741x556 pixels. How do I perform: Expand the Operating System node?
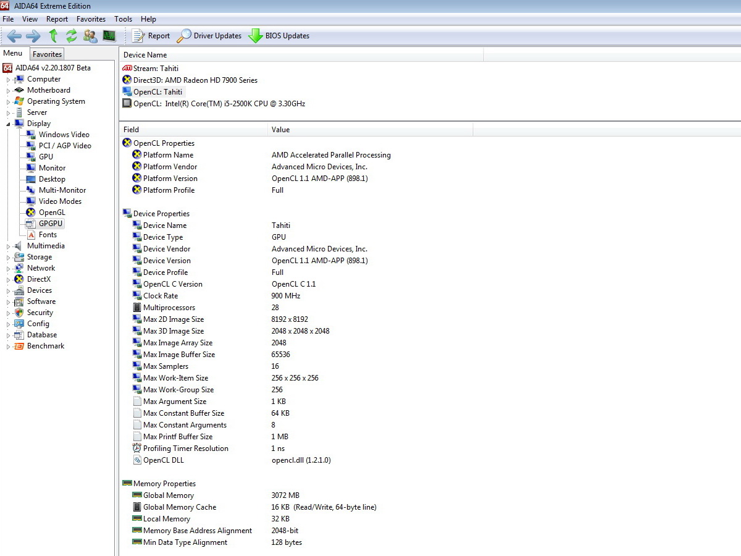9,102
